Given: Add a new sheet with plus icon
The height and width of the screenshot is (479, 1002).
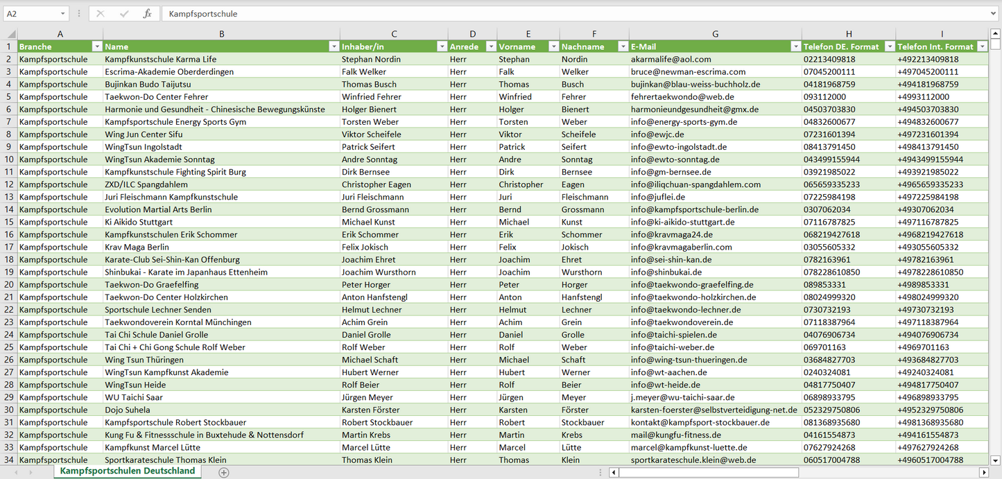Looking at the screenshot, I should click(x=223, y=472).
